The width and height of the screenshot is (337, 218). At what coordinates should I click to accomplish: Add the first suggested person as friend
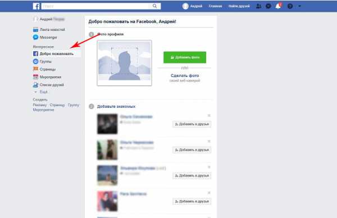click(192, 124)
